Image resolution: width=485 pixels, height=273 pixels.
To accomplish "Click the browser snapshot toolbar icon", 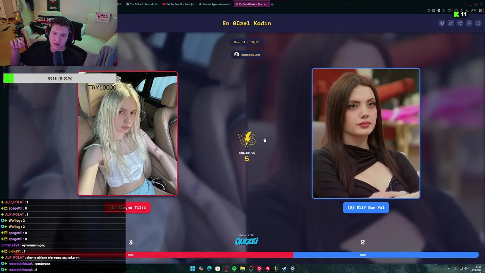I will click(x=434, y=11).
